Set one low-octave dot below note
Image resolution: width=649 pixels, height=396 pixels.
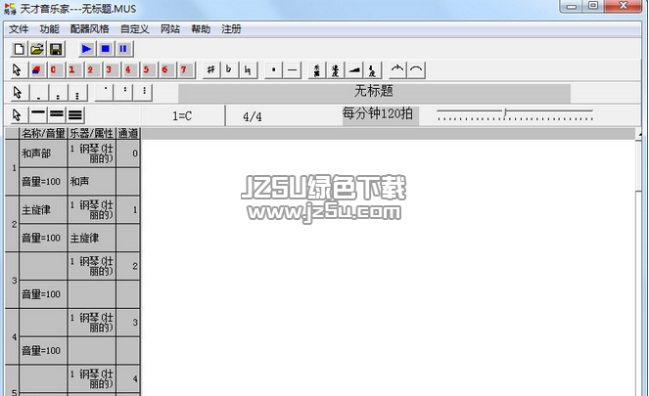tap(38, 93)
